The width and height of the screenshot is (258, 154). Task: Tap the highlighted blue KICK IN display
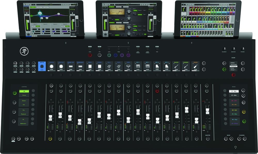point(42,66)
